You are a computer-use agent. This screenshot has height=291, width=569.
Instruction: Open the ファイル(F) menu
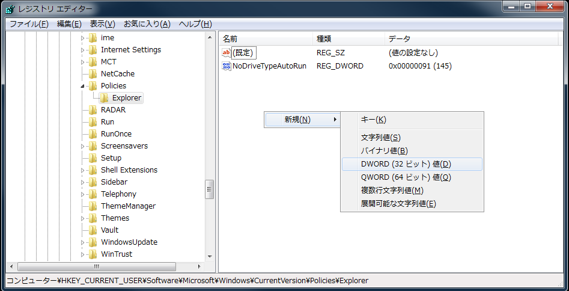point(28,24)
